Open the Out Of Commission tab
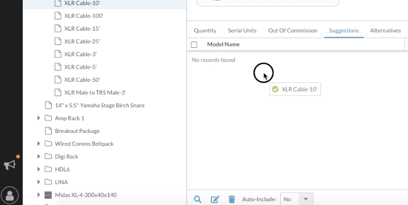408x205 pixels. (293, 31)
